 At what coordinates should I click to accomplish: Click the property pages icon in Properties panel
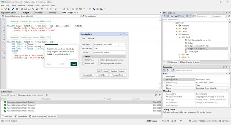(173, 70)
